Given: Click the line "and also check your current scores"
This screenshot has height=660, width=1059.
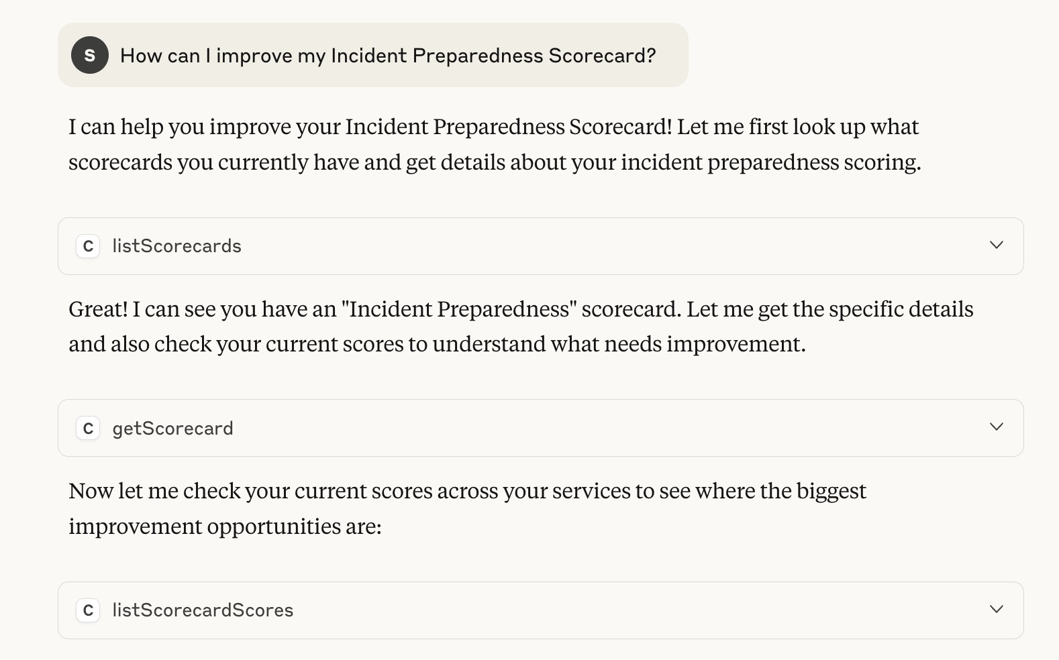Looking at the screenshot, I should pos(437,344).
